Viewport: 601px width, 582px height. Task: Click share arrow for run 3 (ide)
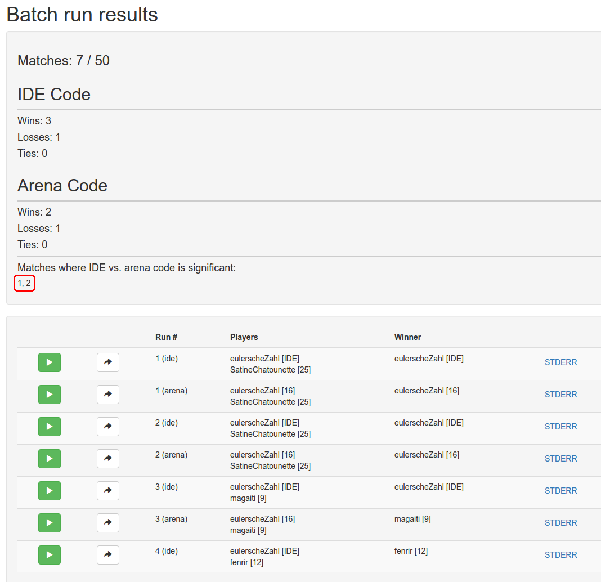click(108, 491)
